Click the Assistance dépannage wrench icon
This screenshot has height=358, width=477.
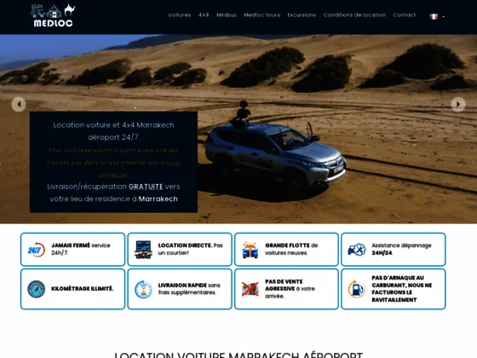(x=357, y=250)
